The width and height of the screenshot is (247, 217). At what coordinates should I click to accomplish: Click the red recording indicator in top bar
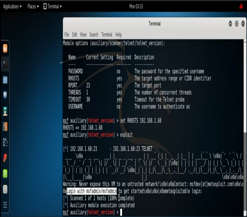241,7
